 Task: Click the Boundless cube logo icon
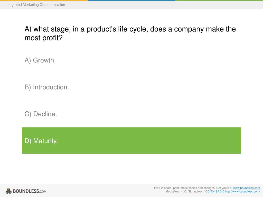point(8,191)
